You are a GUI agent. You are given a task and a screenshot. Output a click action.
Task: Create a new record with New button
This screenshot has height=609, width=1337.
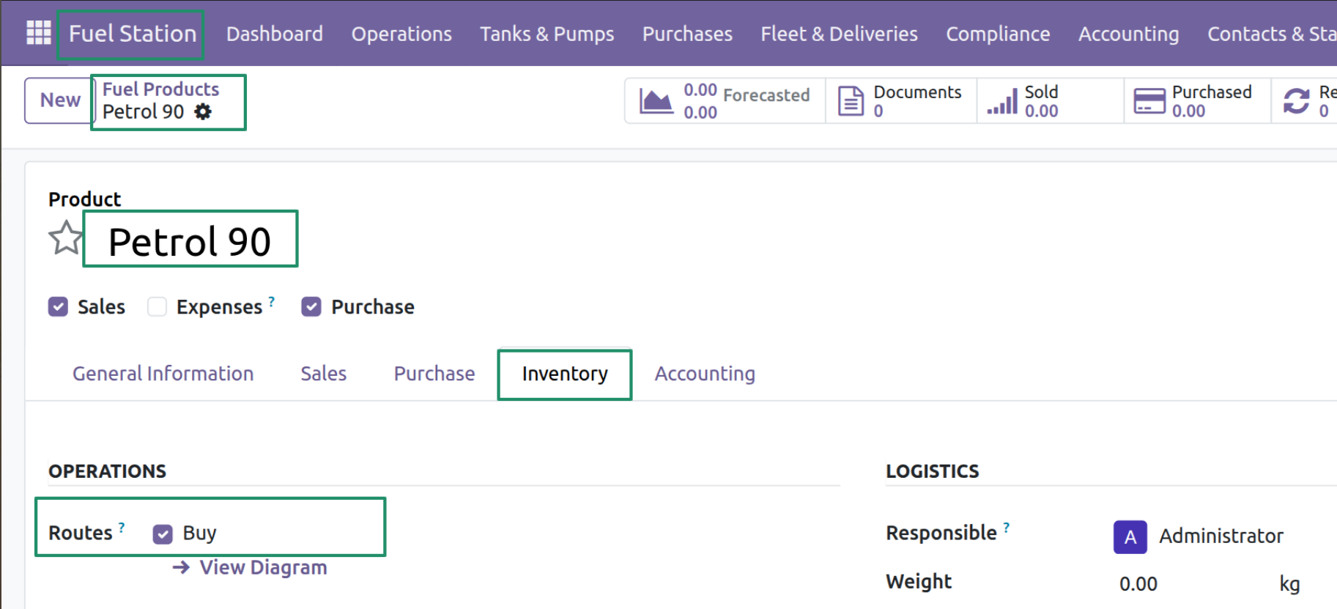[x=60, y=100]
